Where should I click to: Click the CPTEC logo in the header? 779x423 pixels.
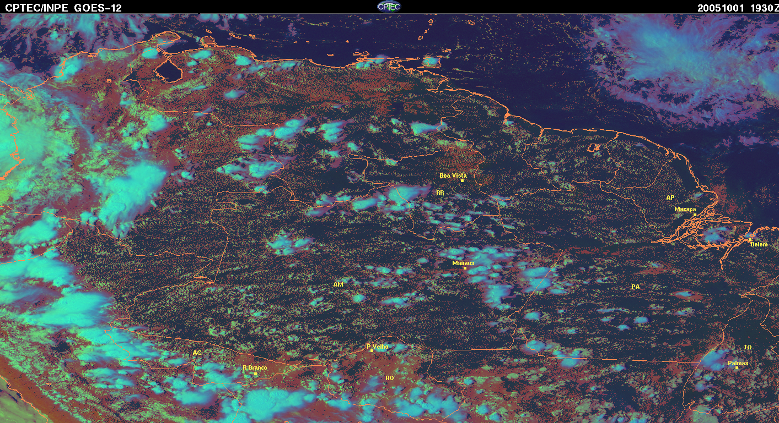coord(389,7)
